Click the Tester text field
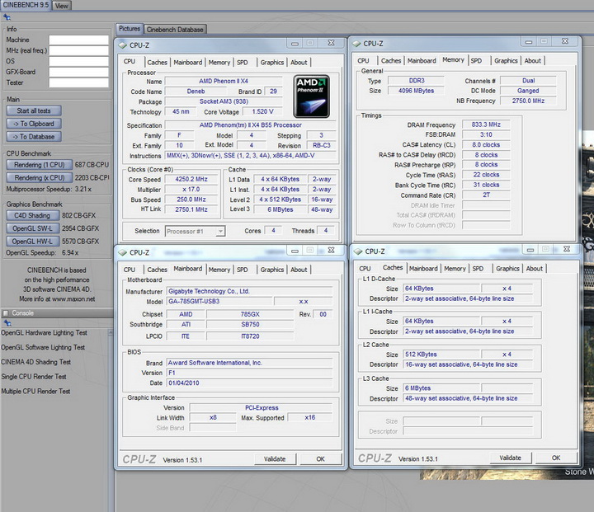 point(78,82)
